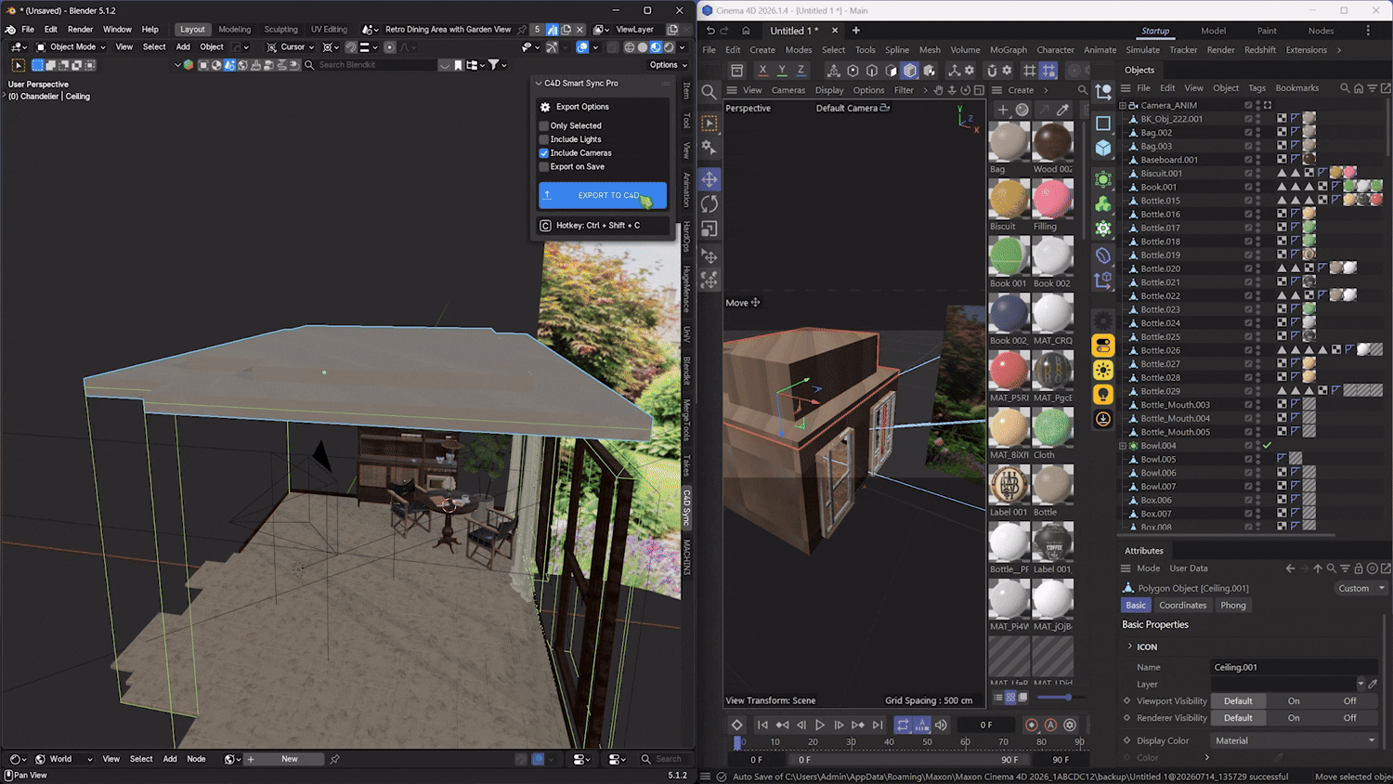Select the Rotate tool in Cinema 4D
The width and height of the screenshot is (1393, 784).
pos(710,204)
